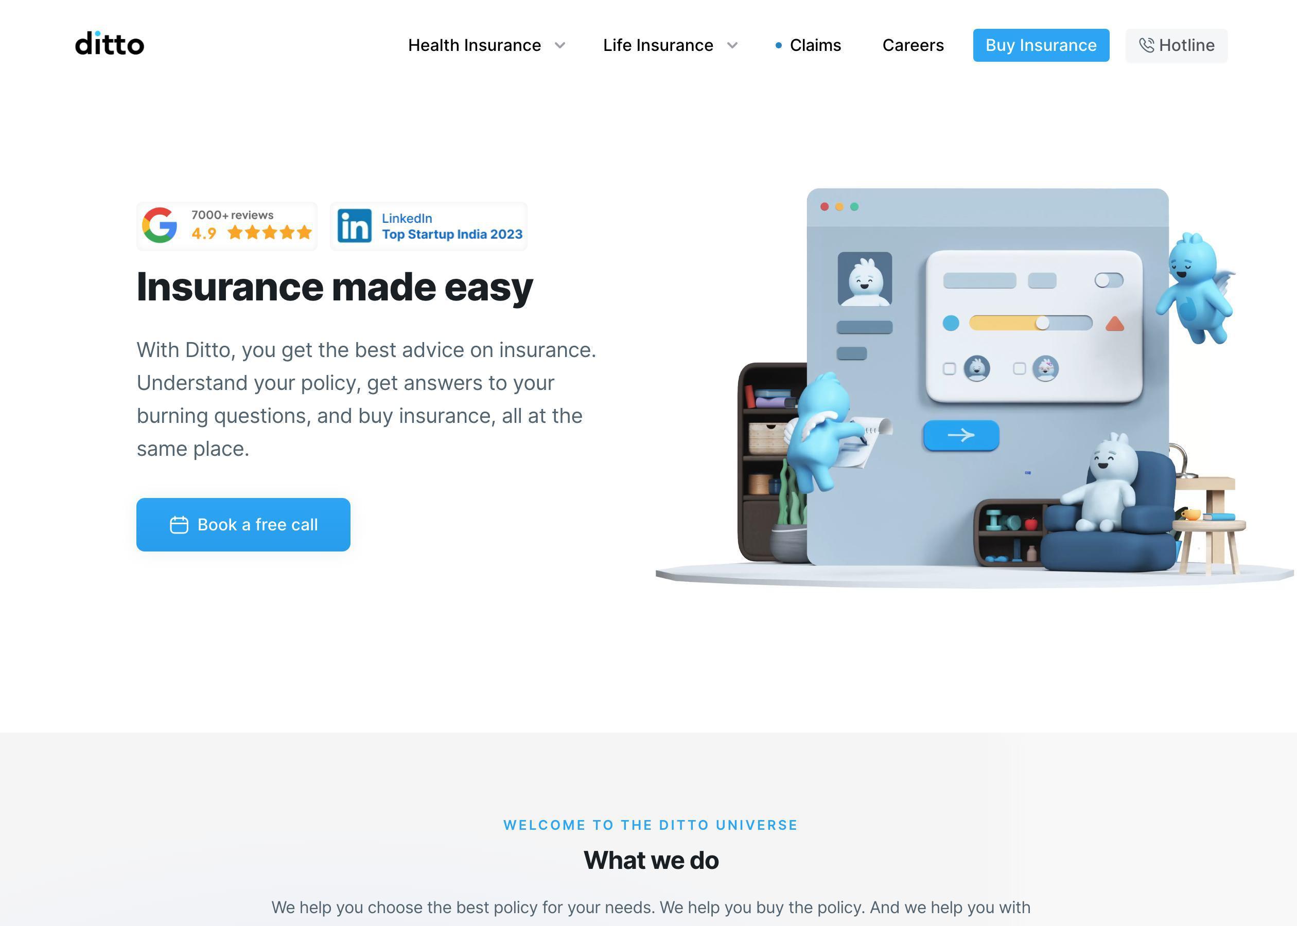Click the Book a free call button
The image size is (1297, 926).
pyautogui.click(x=243, y=524)
